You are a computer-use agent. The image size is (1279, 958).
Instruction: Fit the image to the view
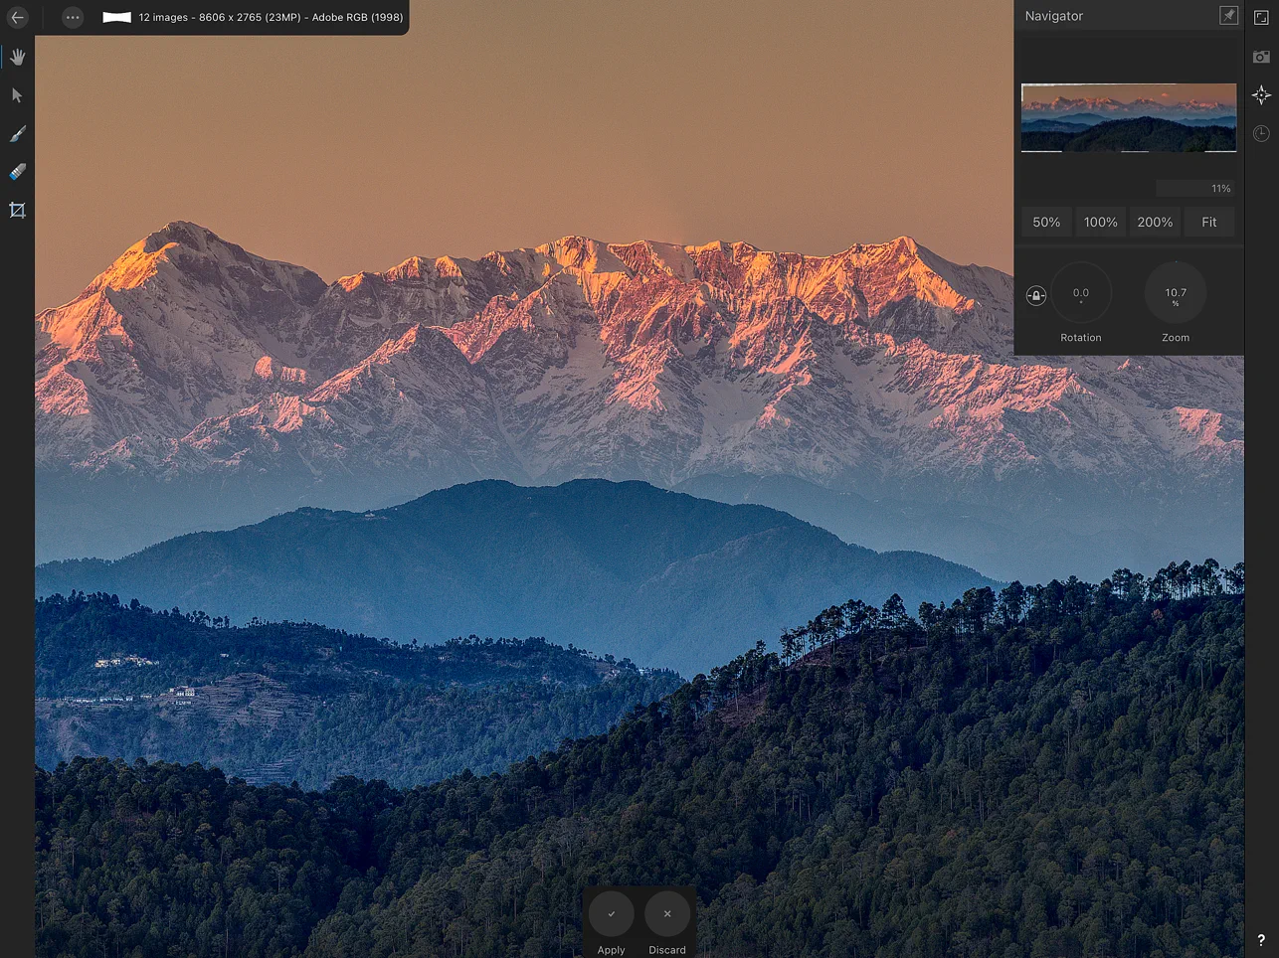pyautogui.click(x=1209, y=222)
